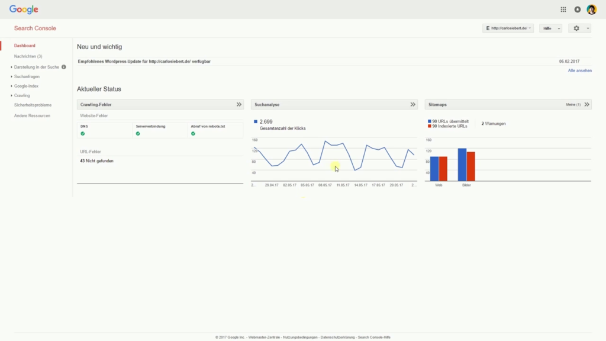The image size is (606, 341).
Task: Select Dashboard in the sidebar
Action: [x=25, y=46]
